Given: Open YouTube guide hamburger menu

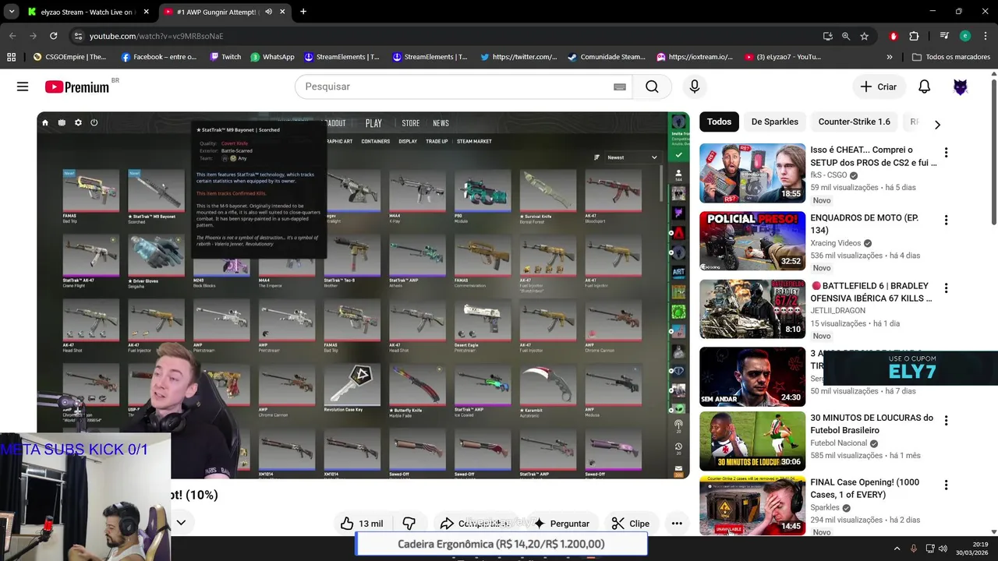Looking at the screenshot, I should pos(23,86).
